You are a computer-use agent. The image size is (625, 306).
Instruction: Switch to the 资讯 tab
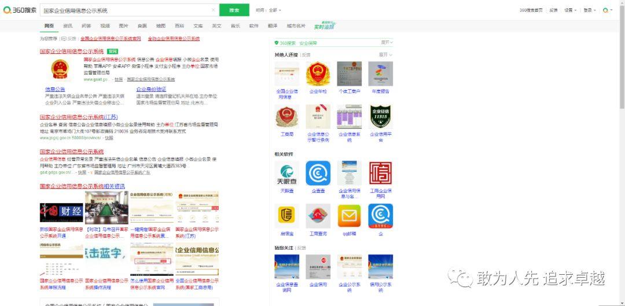(x=68, y=26)
